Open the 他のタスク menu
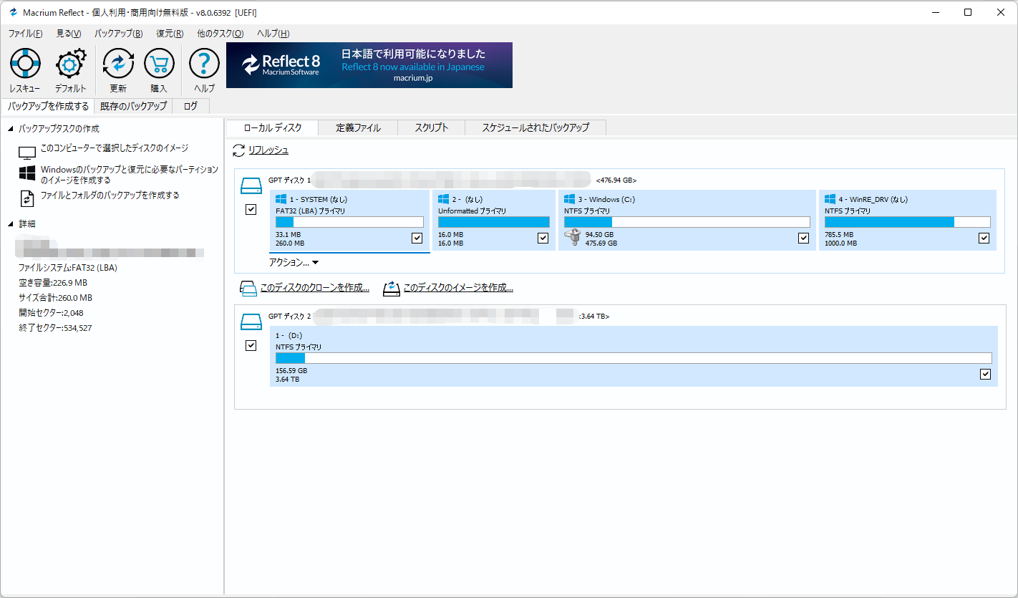This screenshot has height=598, width=1018. 219,33
